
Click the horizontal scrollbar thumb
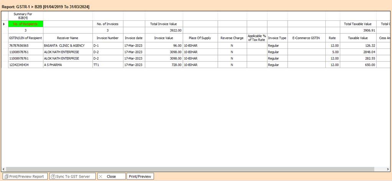click(190, 169)
